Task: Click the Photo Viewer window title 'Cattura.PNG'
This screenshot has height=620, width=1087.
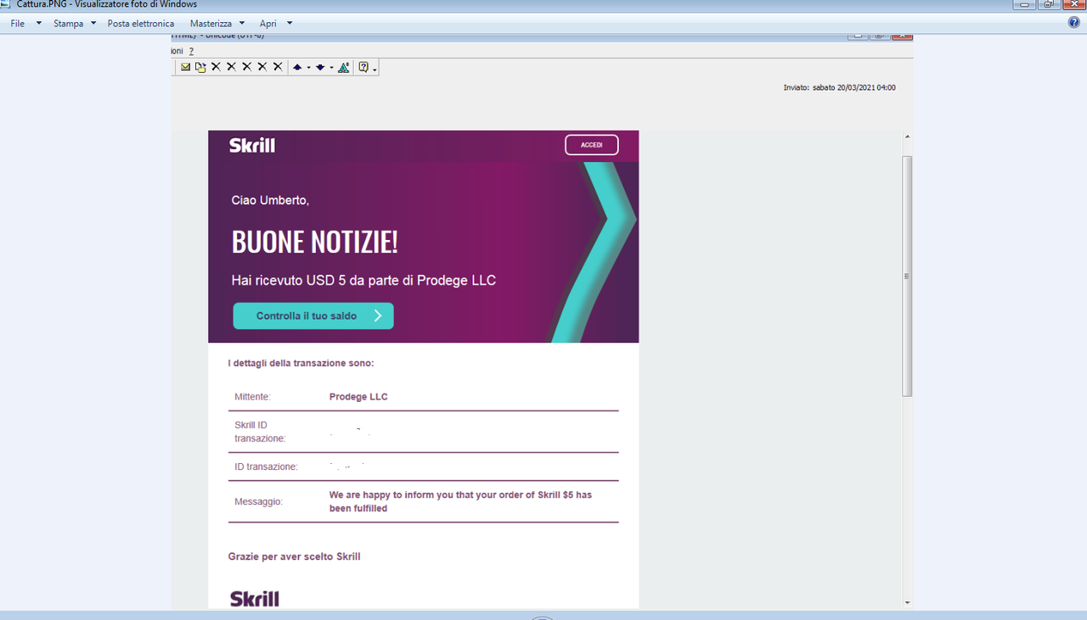Action: pos(107,4)
